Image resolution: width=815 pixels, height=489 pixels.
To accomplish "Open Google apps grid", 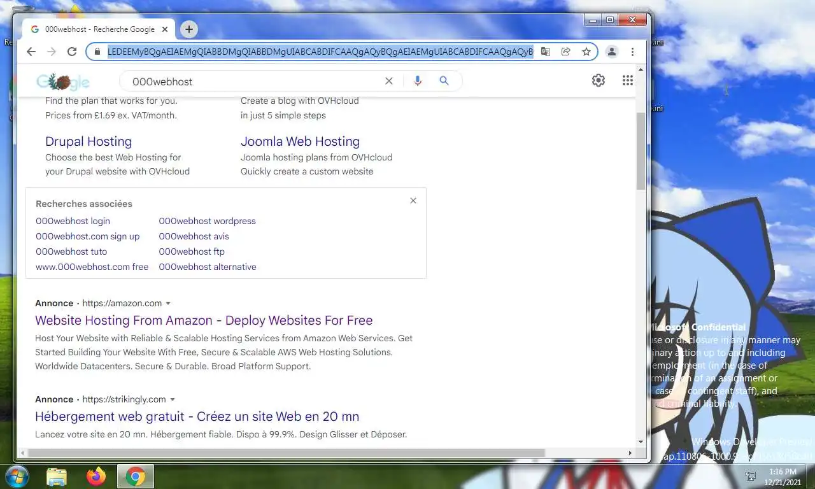I will pos(628,80).
